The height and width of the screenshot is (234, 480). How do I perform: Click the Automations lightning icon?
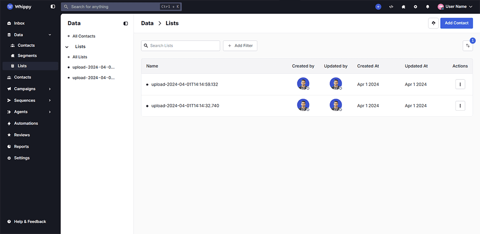click(x=9, y=123)
